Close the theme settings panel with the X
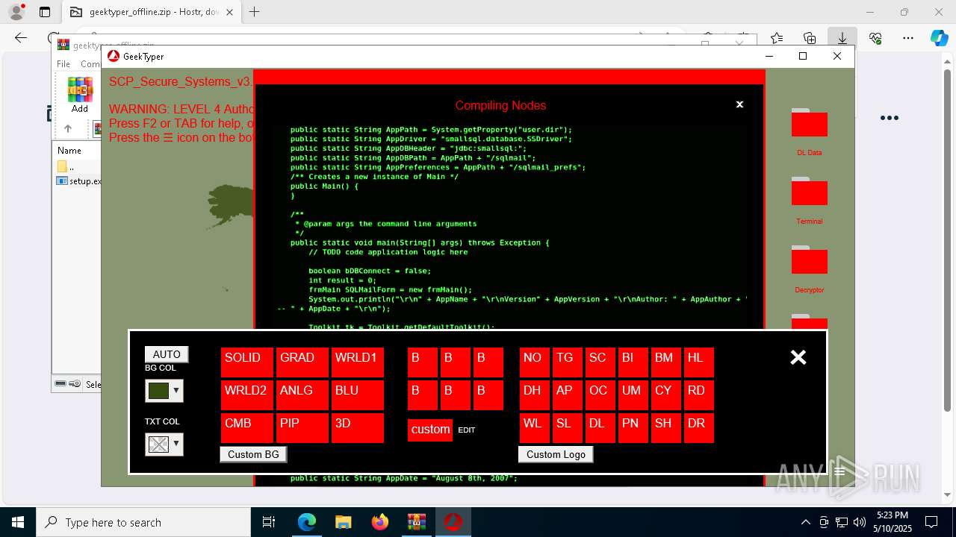 click(x=798, y=357)
